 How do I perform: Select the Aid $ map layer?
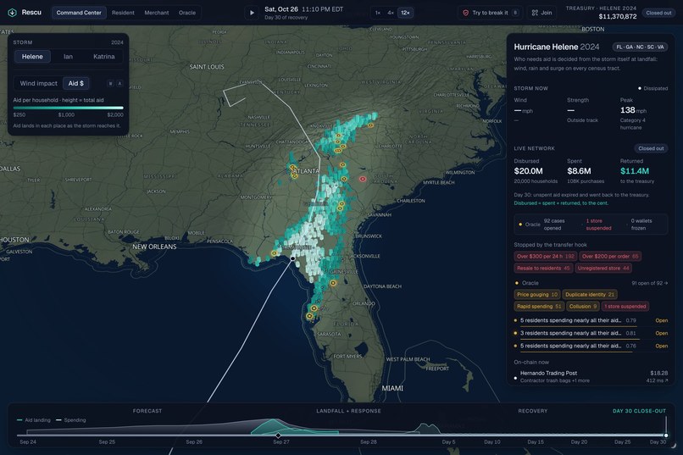click(x=75, y=83)
